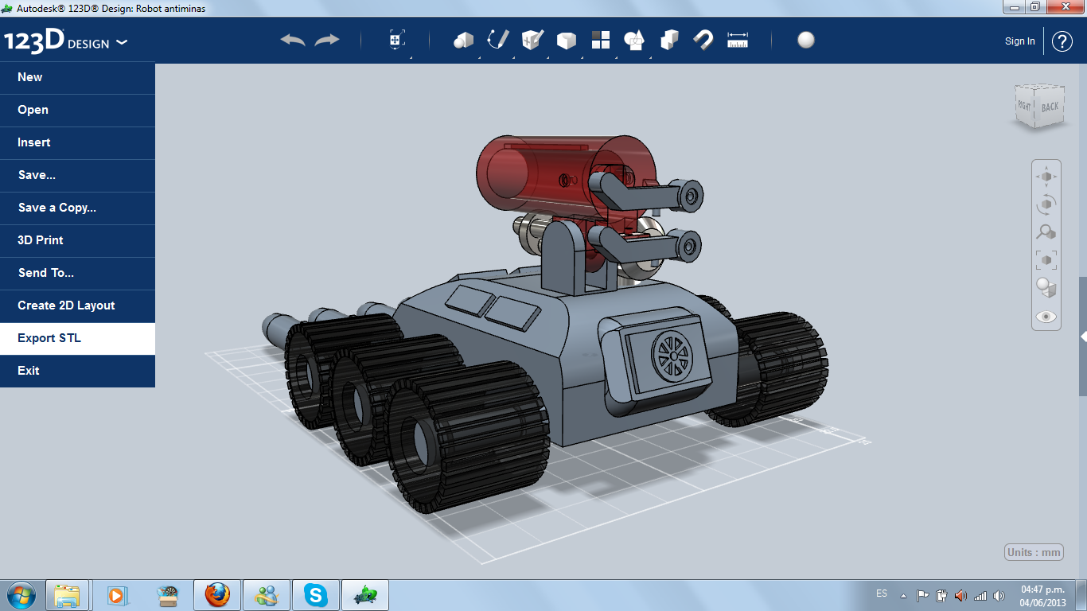Open the Grouping tool menu
This screenshot has height=611, width=1087.
634,41
